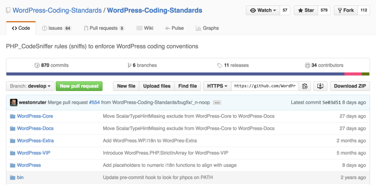Switch to the Issues tab
Image resolution: width=376 pixels, height=185 pixels.
pos(57,28)
